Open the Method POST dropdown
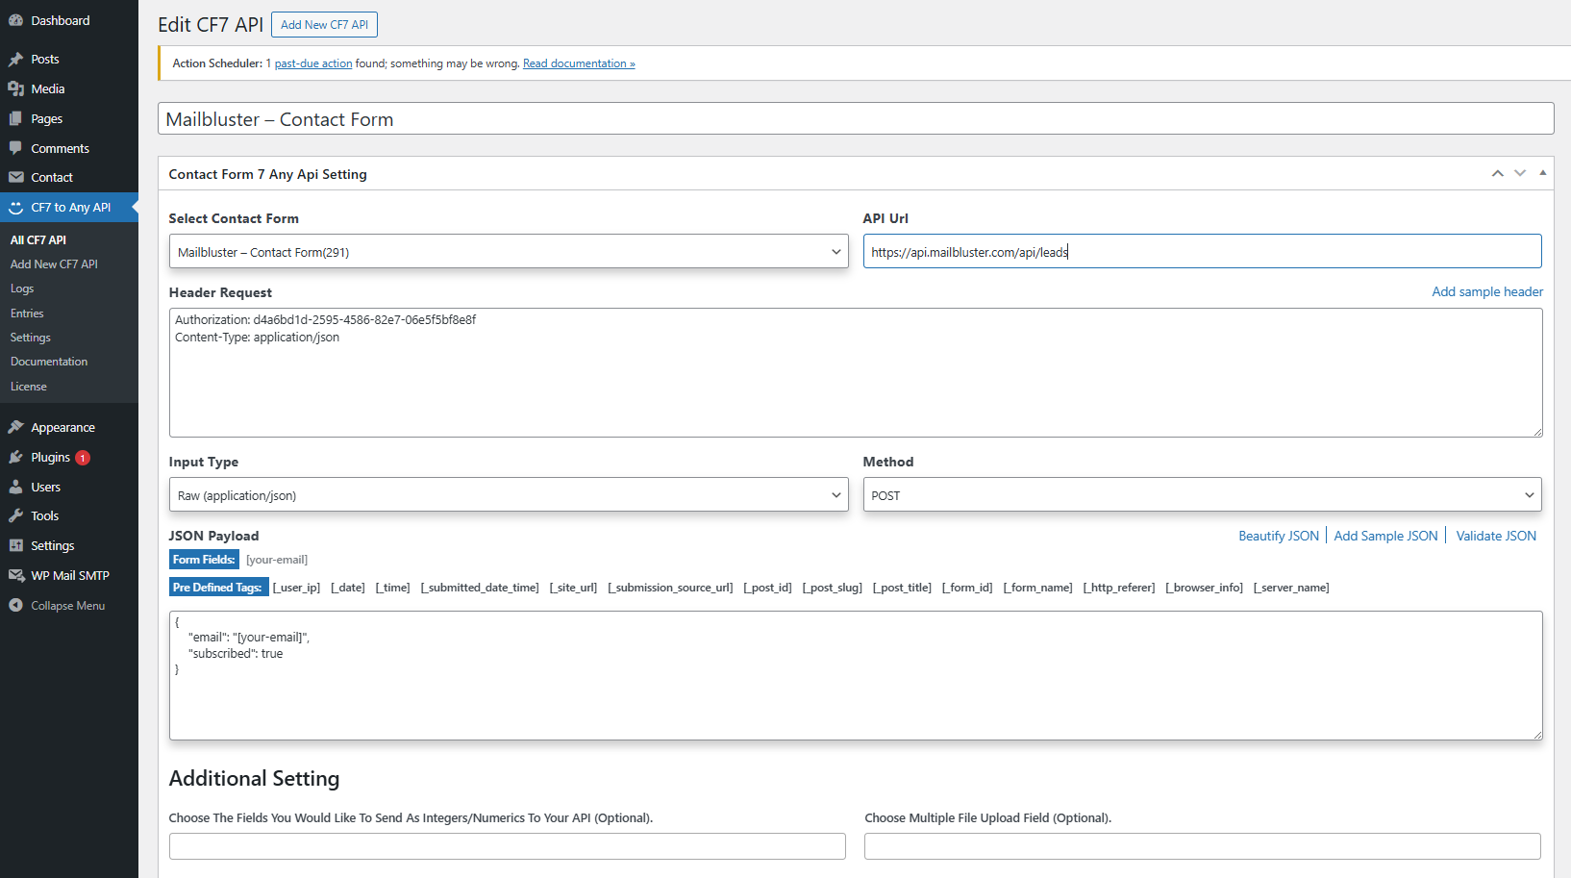 coord(1202,495)
